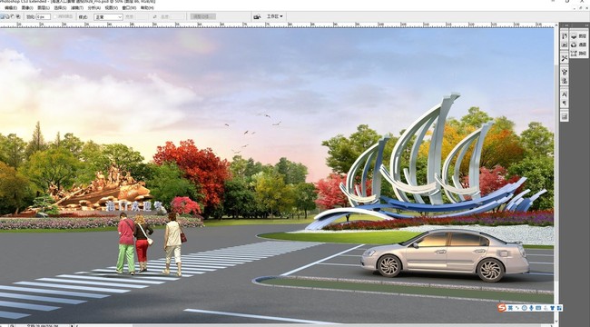Open the Paragraph panel icon

565,103
